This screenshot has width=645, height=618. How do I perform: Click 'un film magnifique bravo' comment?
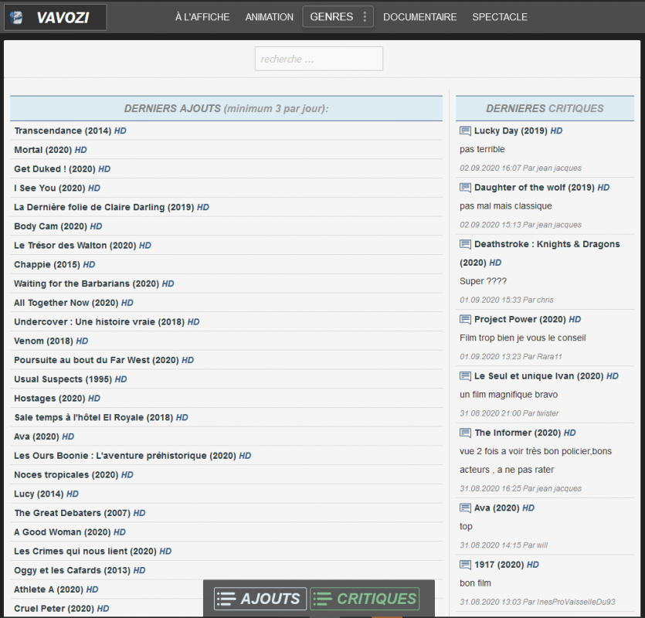[x=509, y=395]
